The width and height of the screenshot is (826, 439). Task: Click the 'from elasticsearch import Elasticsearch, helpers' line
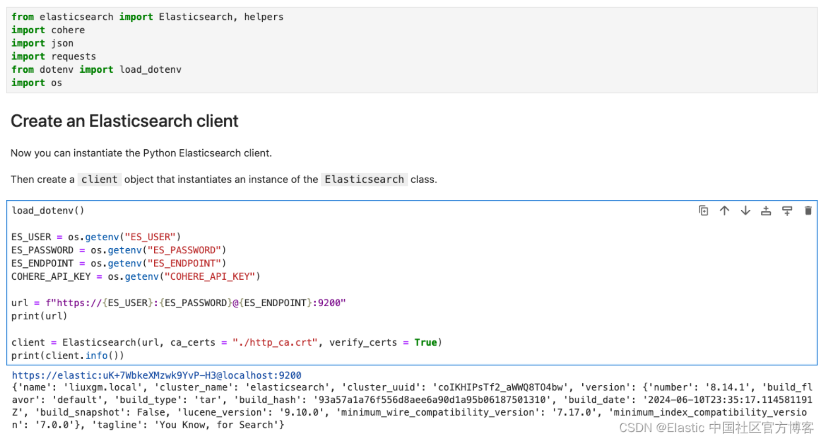pyautogui.click(x=148, y=17)
